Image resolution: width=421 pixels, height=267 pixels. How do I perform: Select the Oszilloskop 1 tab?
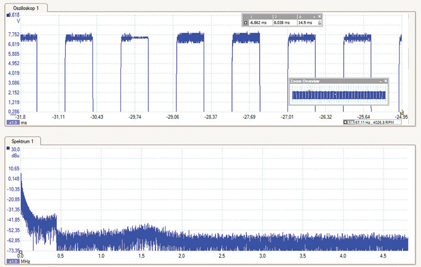pos(26,8)
